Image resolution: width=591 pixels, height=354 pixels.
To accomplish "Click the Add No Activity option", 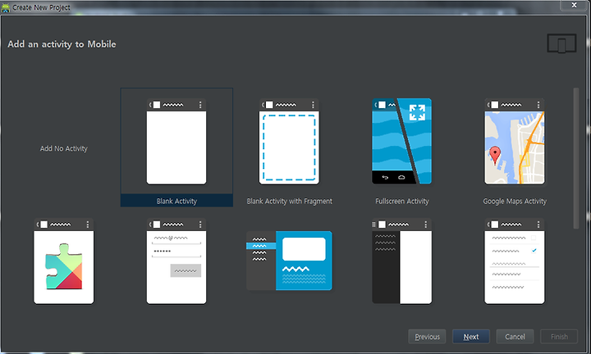I will [64, 148].
